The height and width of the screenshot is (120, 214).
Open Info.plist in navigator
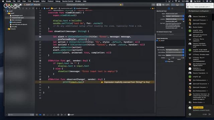point(14,27)
